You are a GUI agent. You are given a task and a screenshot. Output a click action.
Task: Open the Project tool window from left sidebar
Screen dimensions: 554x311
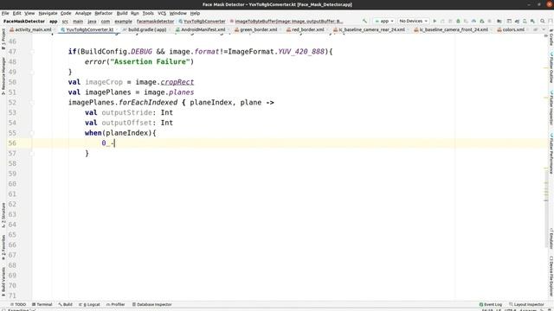[x=3, y=38]
